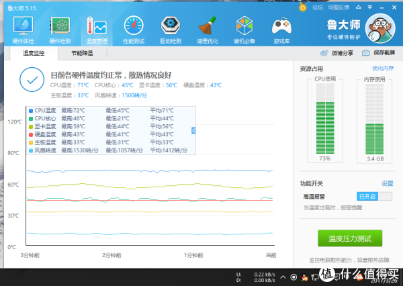Open 硬件检测 hardware detection icon
Viewport: 403px width, 286px height.
(x=60, y=26)
